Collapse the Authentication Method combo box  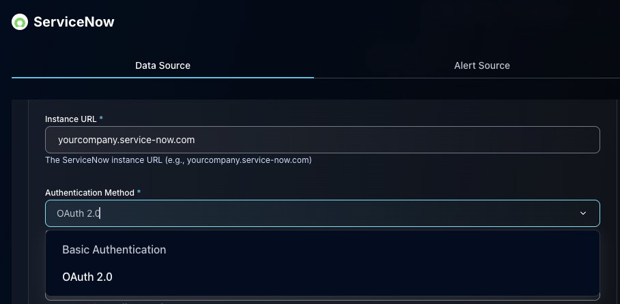(x=322, y=213)
